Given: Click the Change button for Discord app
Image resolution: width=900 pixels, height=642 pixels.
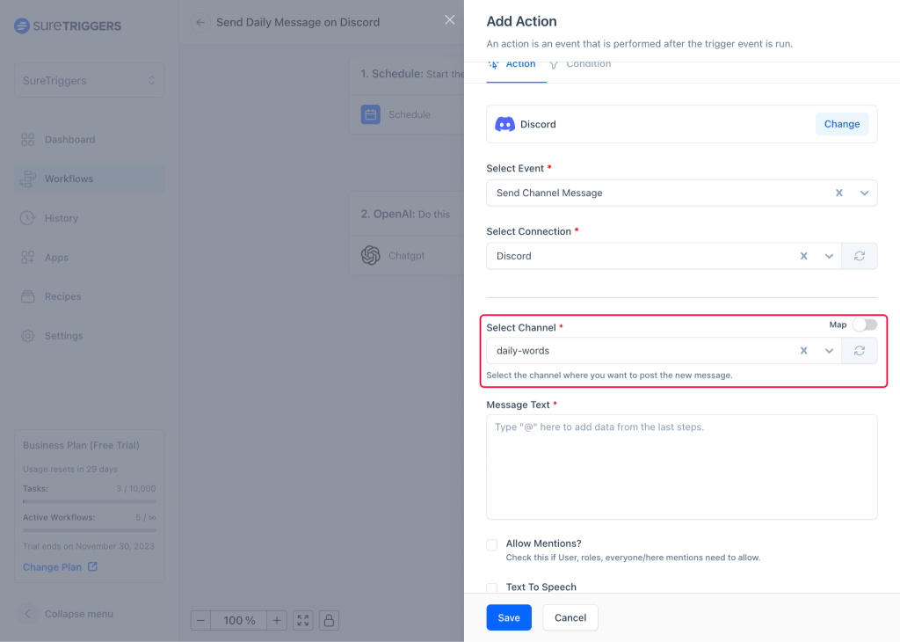Looking at the screenshot, I should pos(841,124).
